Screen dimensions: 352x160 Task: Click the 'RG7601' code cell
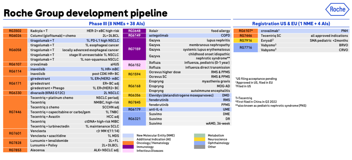(x=15, y=133)
